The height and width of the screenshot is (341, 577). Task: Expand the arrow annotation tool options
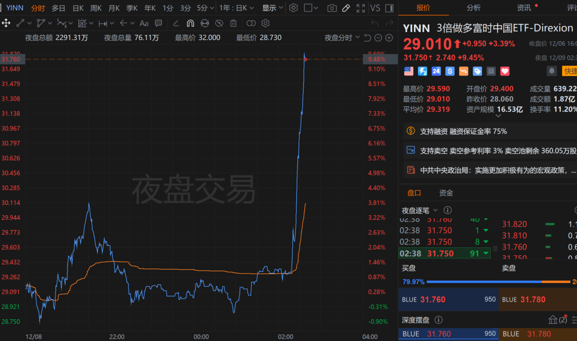coord(133,23)
